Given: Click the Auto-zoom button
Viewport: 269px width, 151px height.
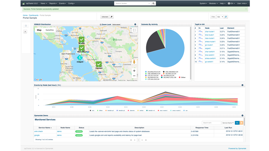Looking at the screenshot, I should (x=116, y=24).
